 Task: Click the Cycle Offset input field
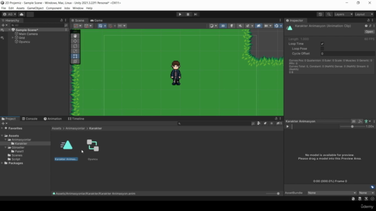pyautogui.click(x=347, y=53)
